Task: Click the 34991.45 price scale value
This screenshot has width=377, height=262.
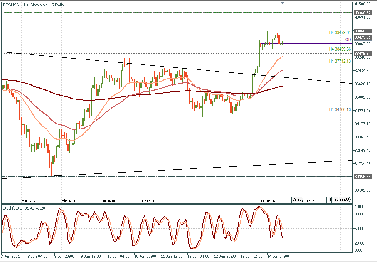Action: (362, 111)
